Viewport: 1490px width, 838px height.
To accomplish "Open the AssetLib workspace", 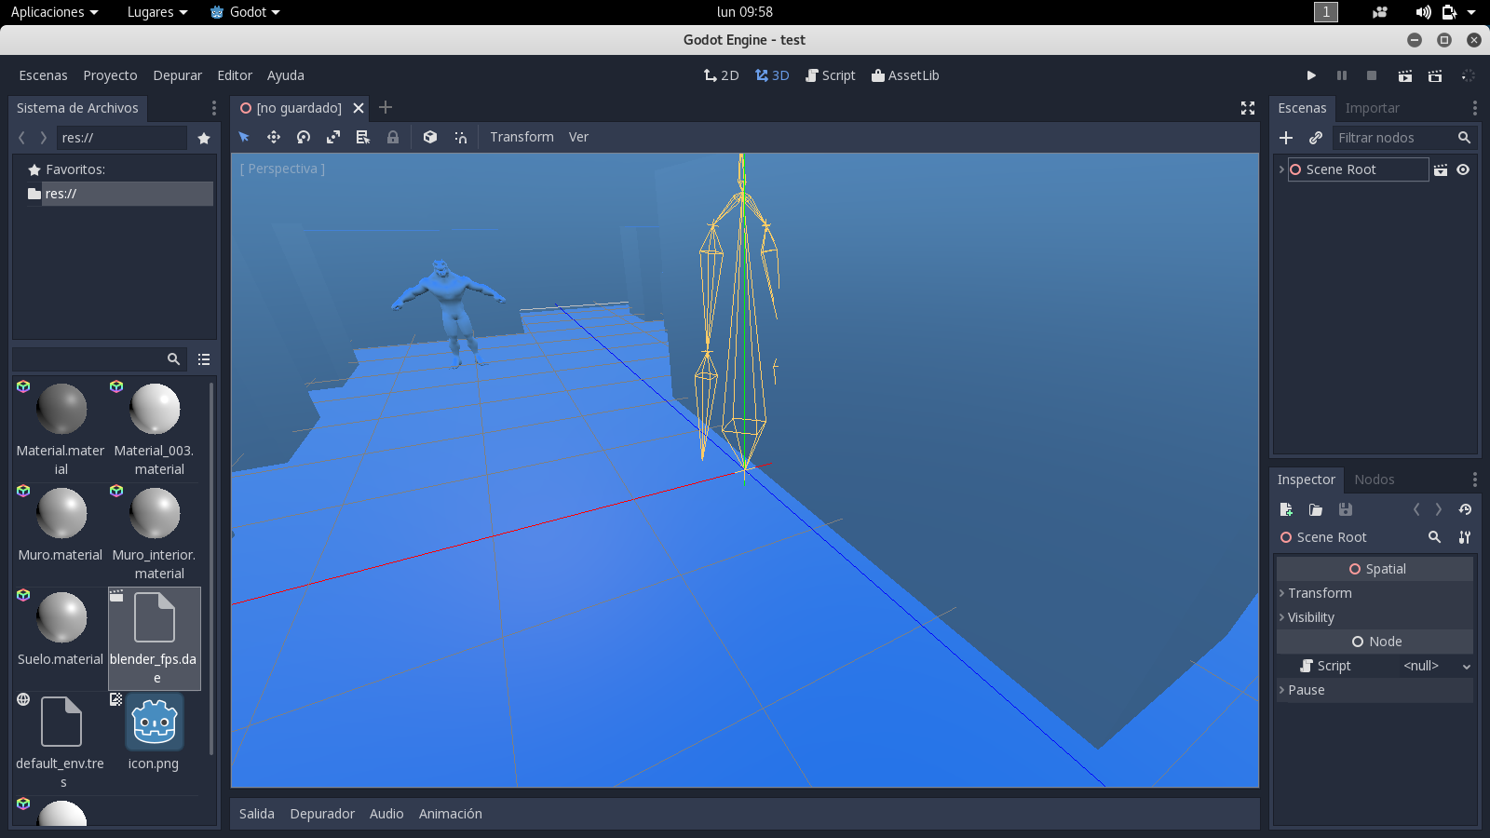I will [905, 75].
